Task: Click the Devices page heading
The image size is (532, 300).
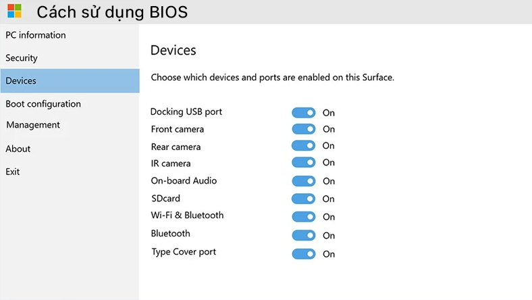Action: click(173, 50)
